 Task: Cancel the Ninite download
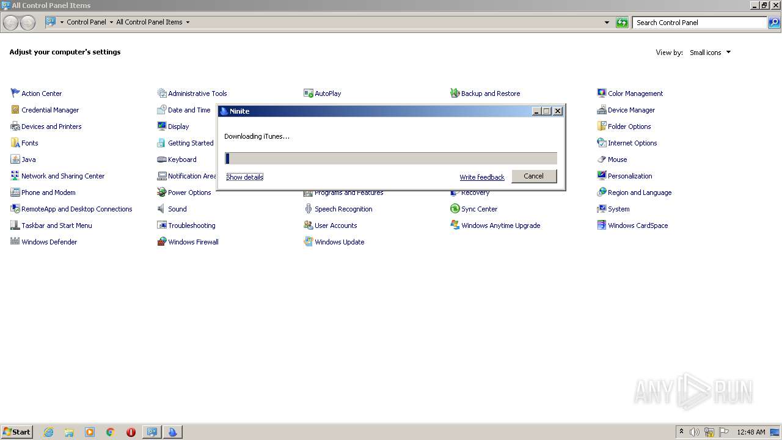pyautogui.click(x=534, y=176)
